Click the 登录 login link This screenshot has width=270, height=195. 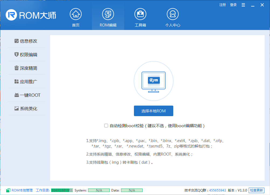point(233,5)
